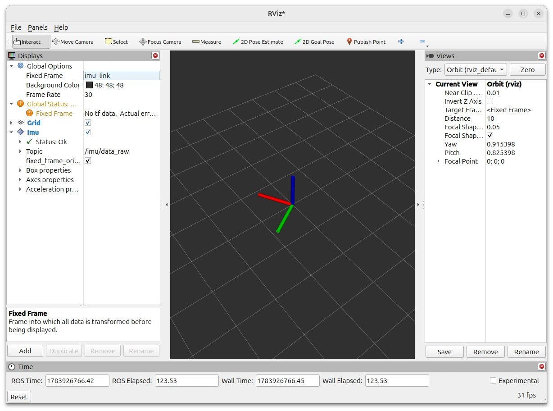Viewport: 553px width, 411px height.
Task: Click the Global Options gear icon
Action: [20, 66]
